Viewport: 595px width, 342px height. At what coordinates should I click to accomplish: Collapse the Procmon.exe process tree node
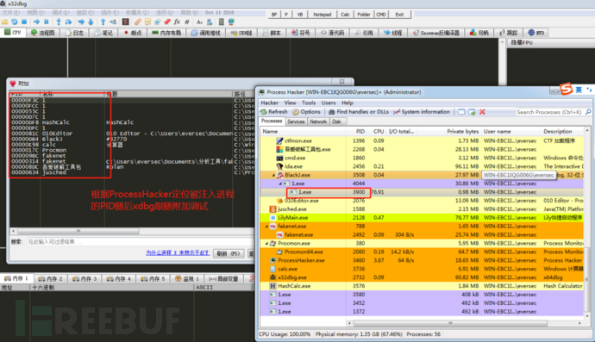pyautogui.click(x=266, y=244)
